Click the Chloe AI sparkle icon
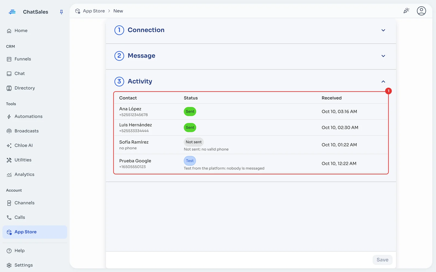The width and height of the screenshot is (436, 272). point(9,146)
